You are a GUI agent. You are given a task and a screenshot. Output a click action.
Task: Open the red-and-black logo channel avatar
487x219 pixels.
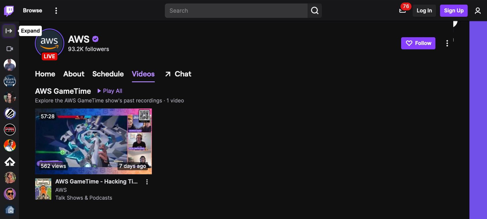[x=10, y=130]
